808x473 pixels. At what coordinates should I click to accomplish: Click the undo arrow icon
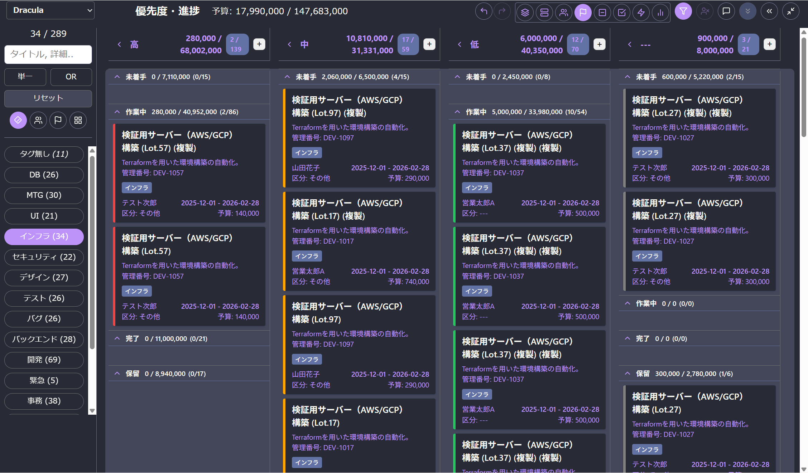click(484, 12)
